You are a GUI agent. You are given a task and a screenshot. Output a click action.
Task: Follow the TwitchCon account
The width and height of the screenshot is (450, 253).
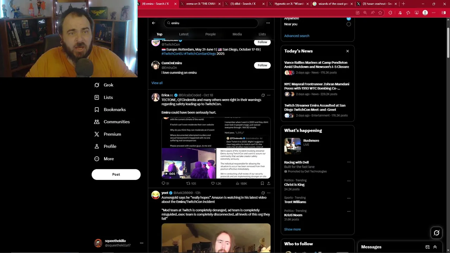point(262,42)
